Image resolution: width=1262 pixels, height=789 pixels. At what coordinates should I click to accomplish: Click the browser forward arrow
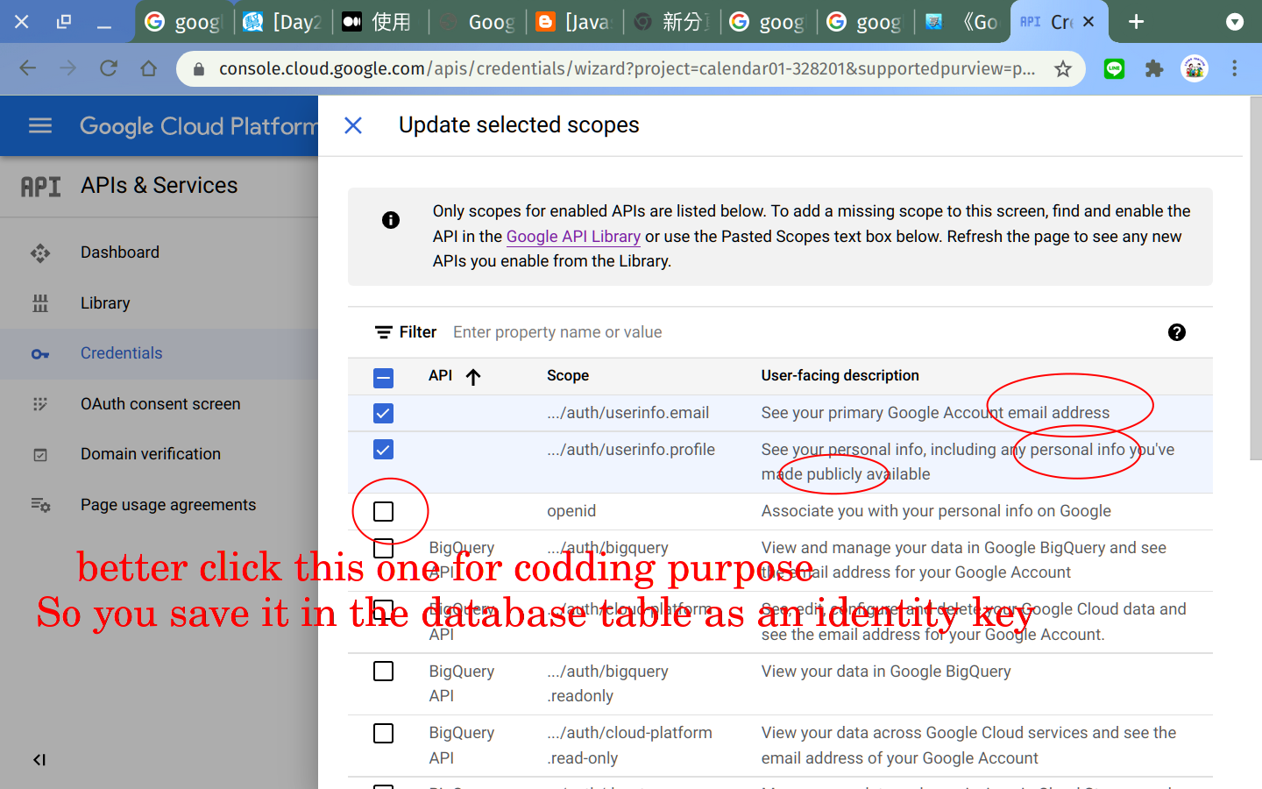pos(68,68)
